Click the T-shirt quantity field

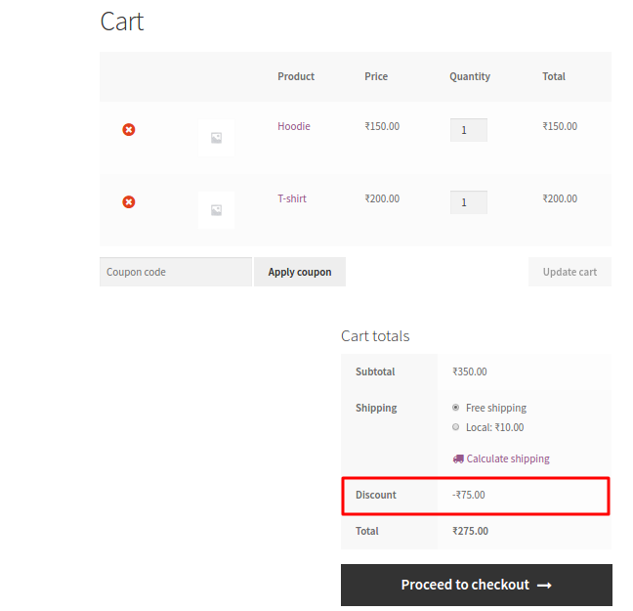coord(469,202)
